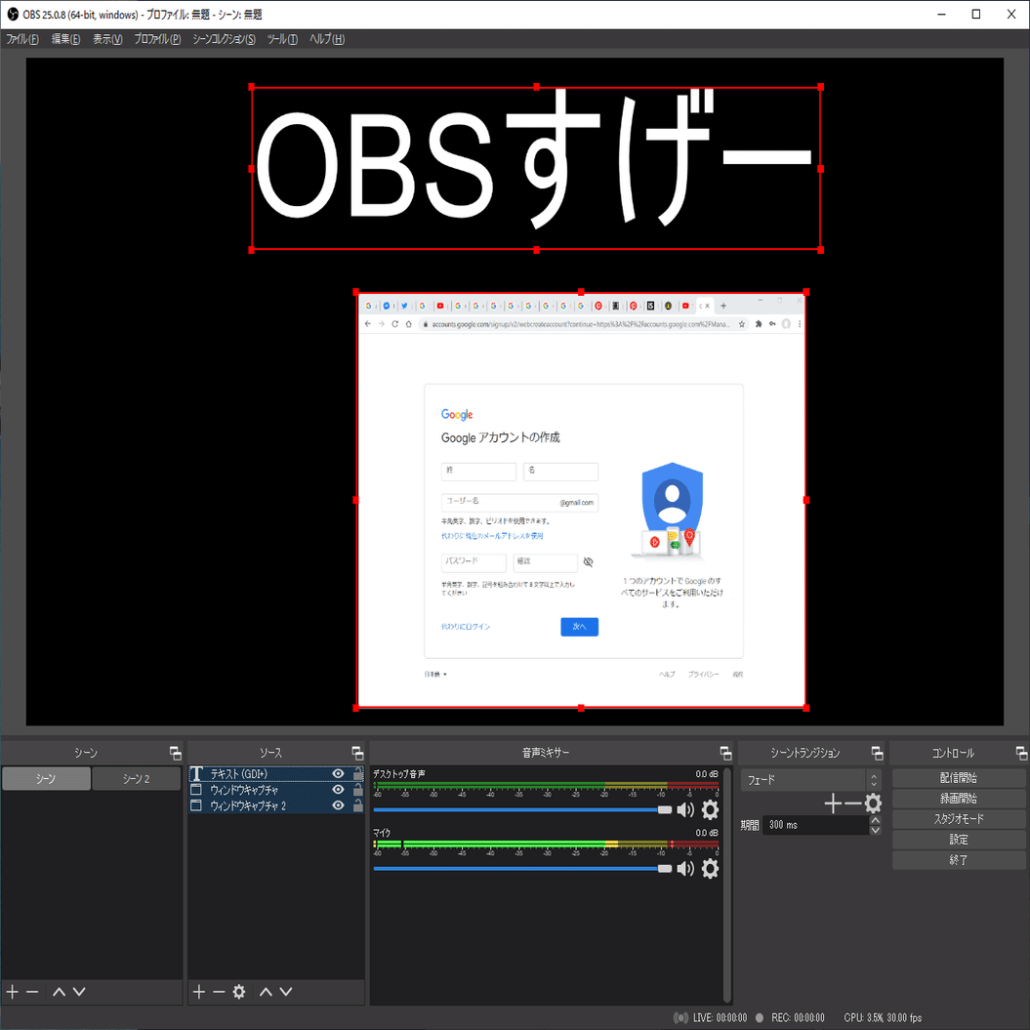Viewport: 1030px width, 1030px height.
Task: Add a transition with plus icon
Action: (833, 803)
